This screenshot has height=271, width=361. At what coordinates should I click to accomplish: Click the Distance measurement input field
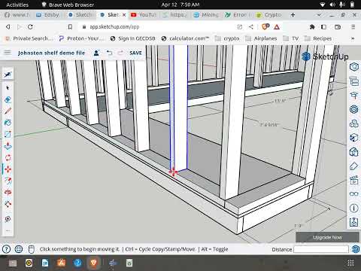tap(321, 249)
